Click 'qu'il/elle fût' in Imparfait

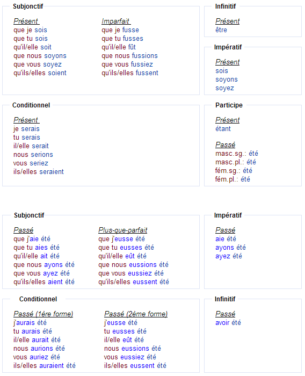point(119,47)
